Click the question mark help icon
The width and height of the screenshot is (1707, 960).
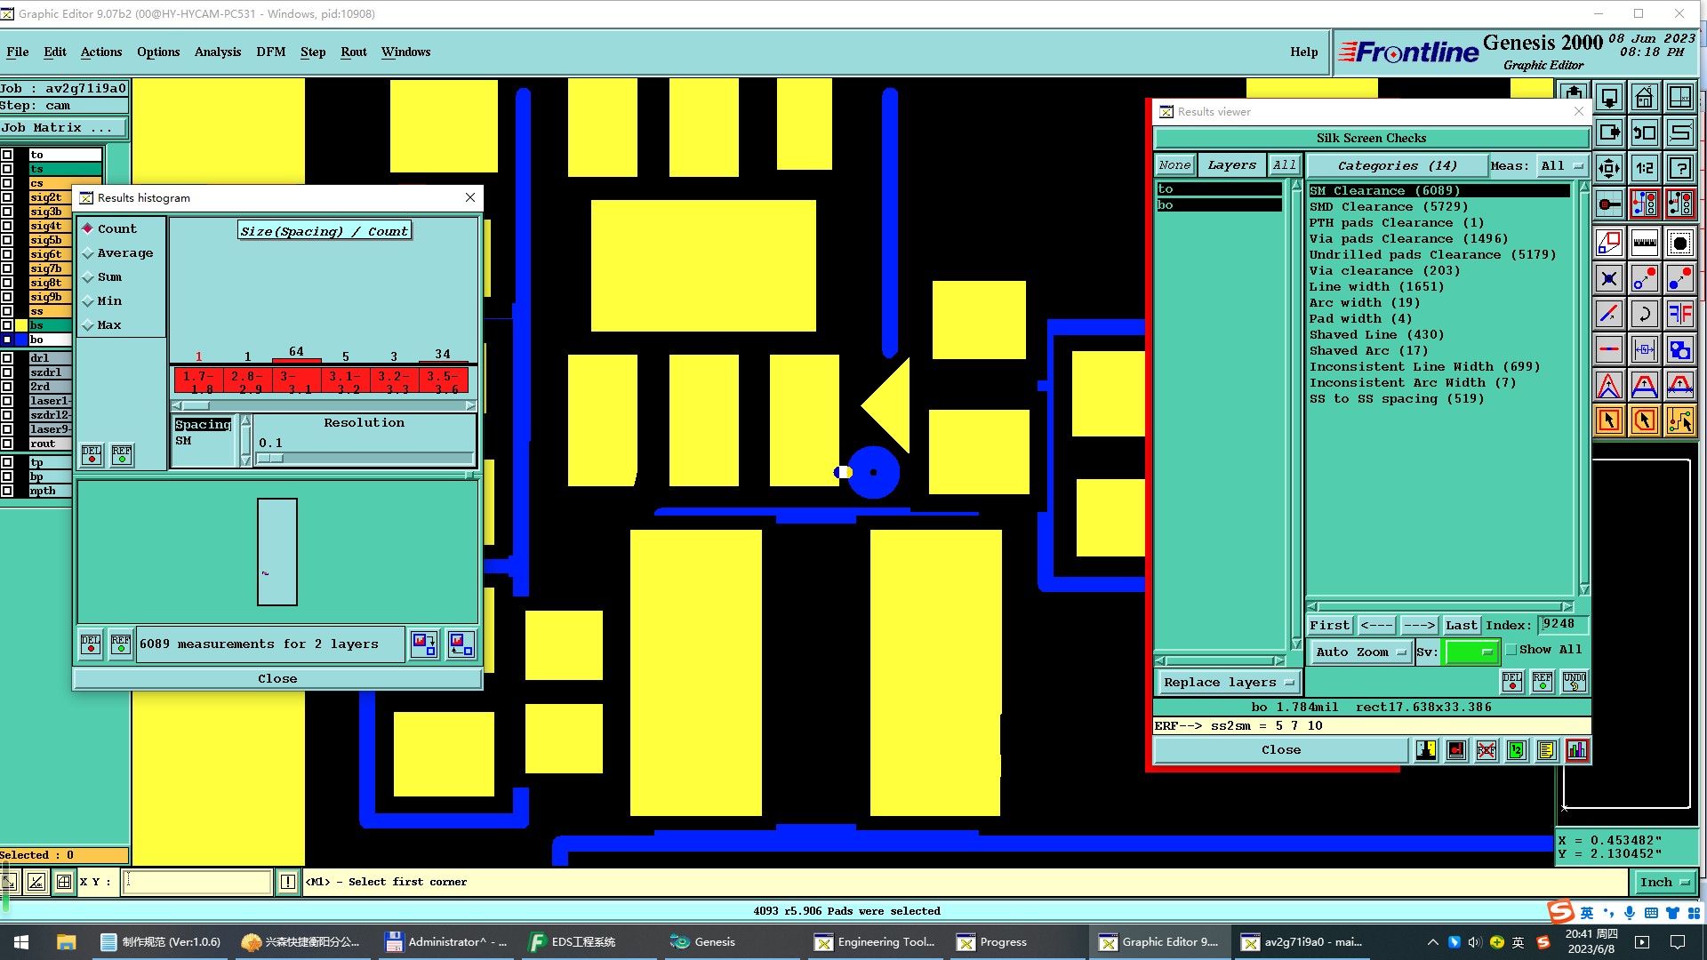pyautogui.click(x=1679, y=168)
